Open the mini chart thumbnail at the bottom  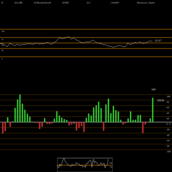(x=85, y=165)
